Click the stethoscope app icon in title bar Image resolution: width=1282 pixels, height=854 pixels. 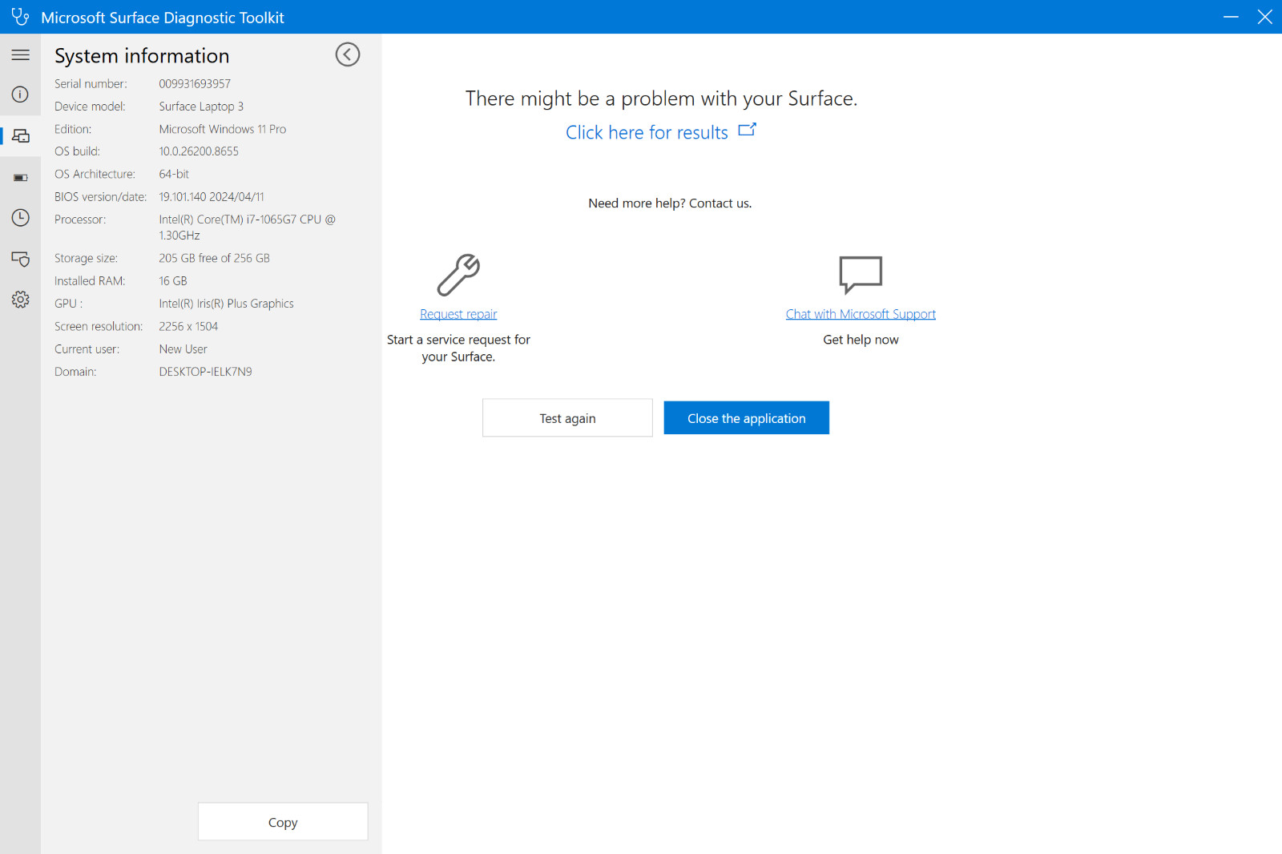(x=20, y=17)
